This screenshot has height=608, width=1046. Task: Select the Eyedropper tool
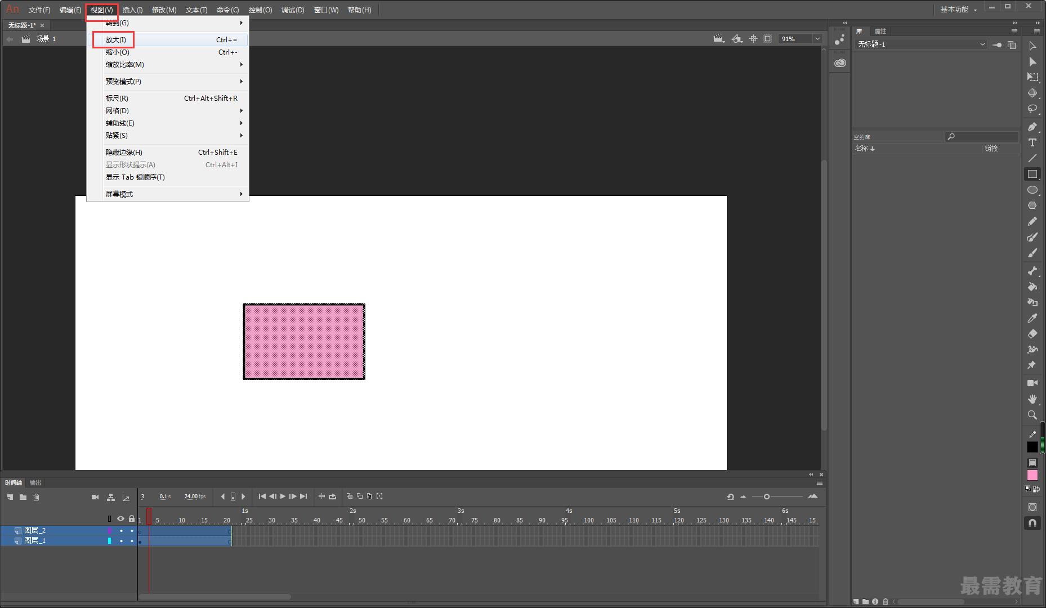[1032, 319]
